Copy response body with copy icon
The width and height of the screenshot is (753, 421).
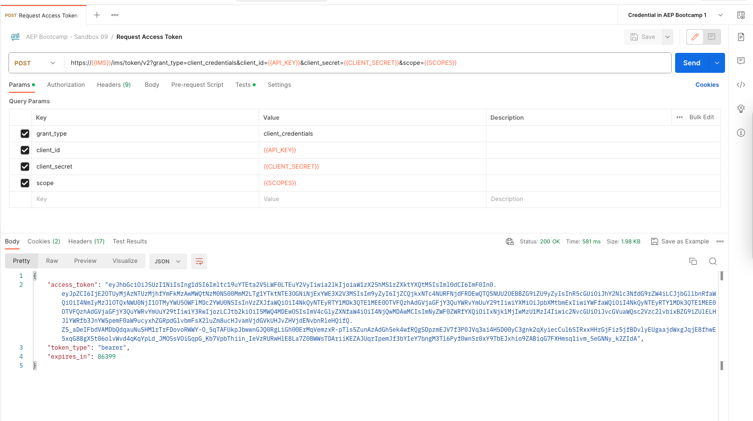(x=693, y=261)
